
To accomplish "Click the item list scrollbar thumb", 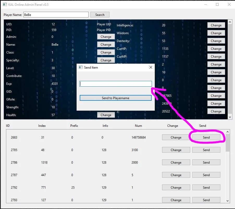I will pos(227,143).
